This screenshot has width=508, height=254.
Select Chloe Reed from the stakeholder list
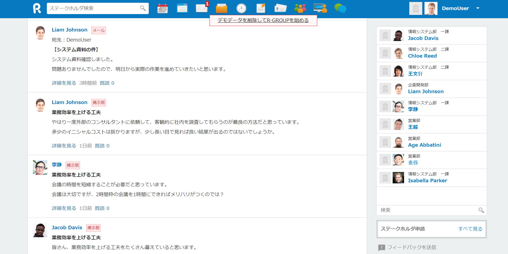click(x=422, y=56)
